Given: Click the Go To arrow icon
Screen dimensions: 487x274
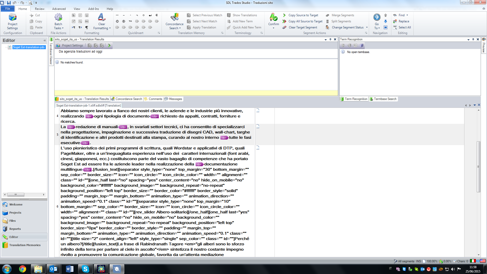Looking at the screenshot, I should pos(377,17).
